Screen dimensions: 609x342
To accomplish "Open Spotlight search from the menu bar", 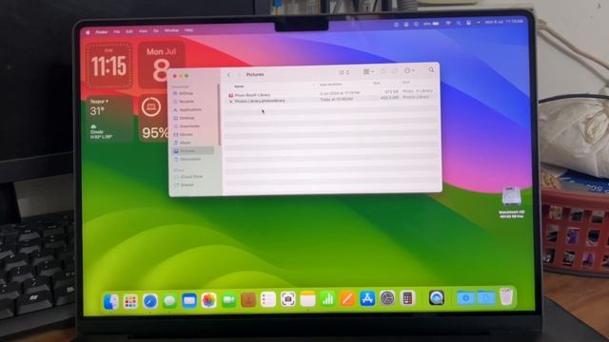I will (x=459, y=23).
